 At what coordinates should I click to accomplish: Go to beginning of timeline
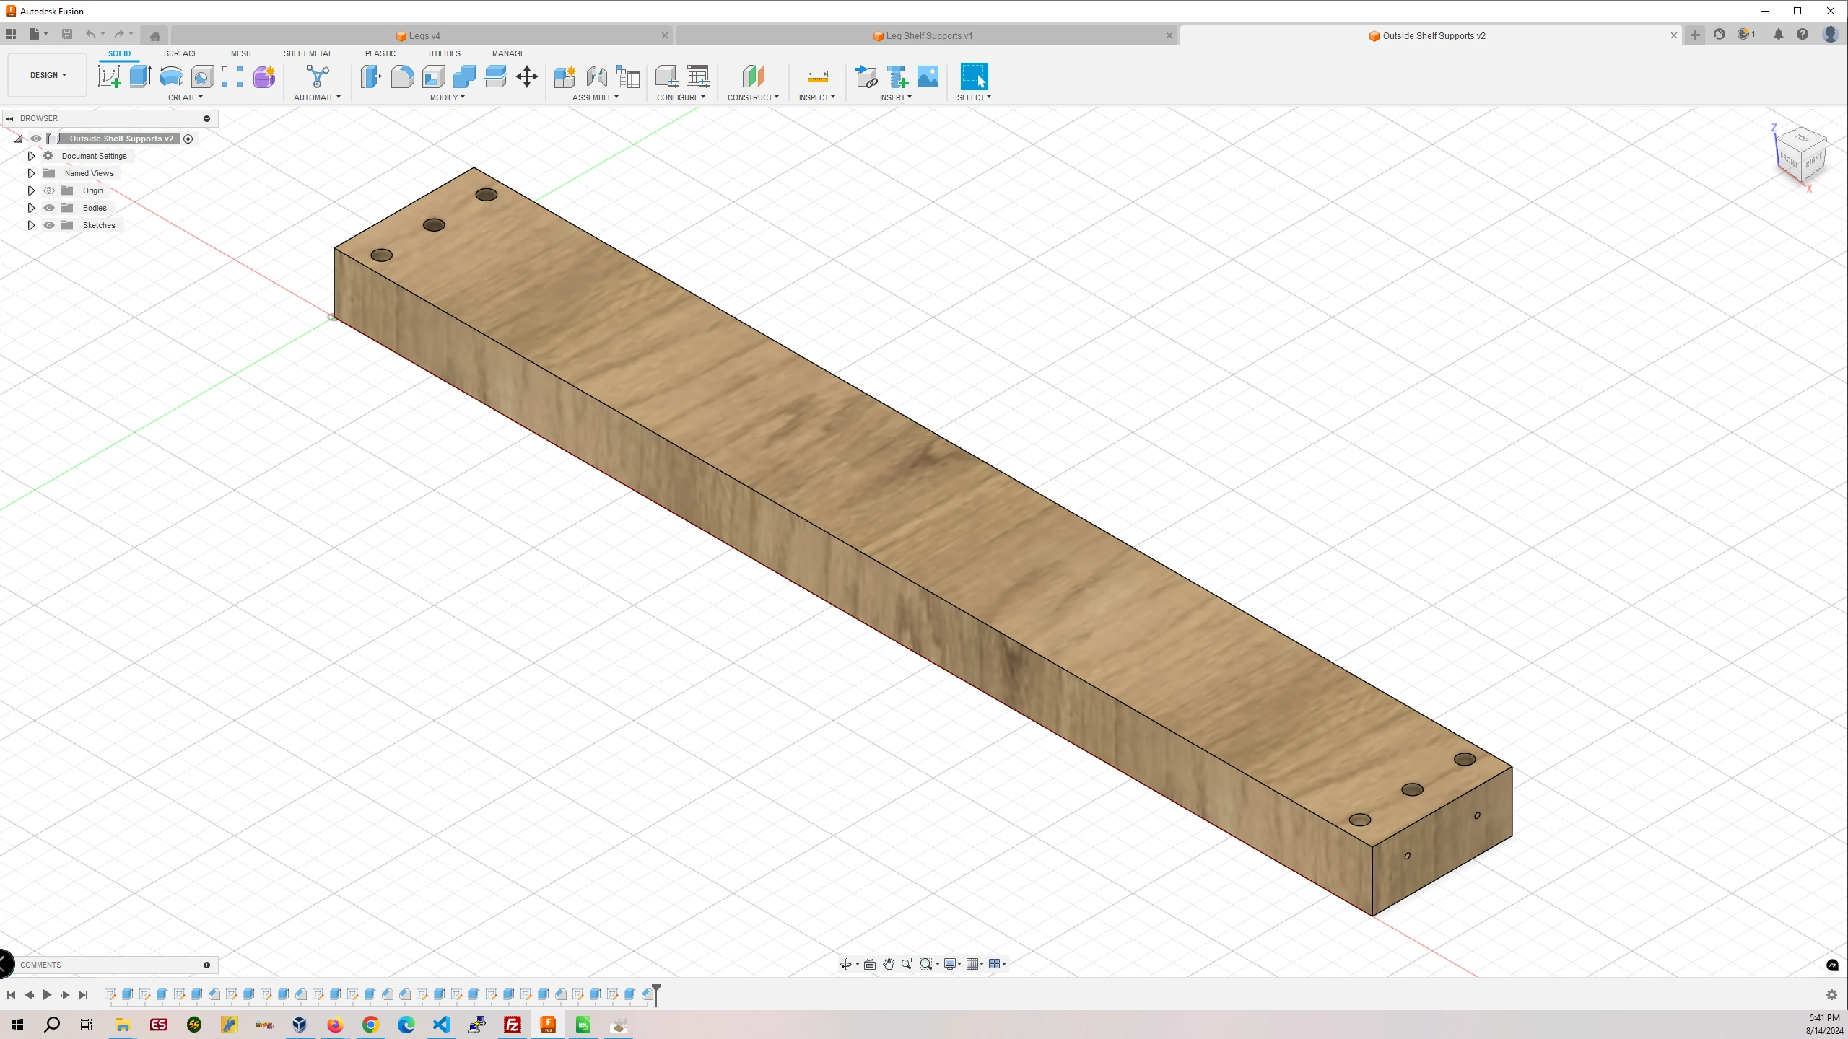(11, 995)
